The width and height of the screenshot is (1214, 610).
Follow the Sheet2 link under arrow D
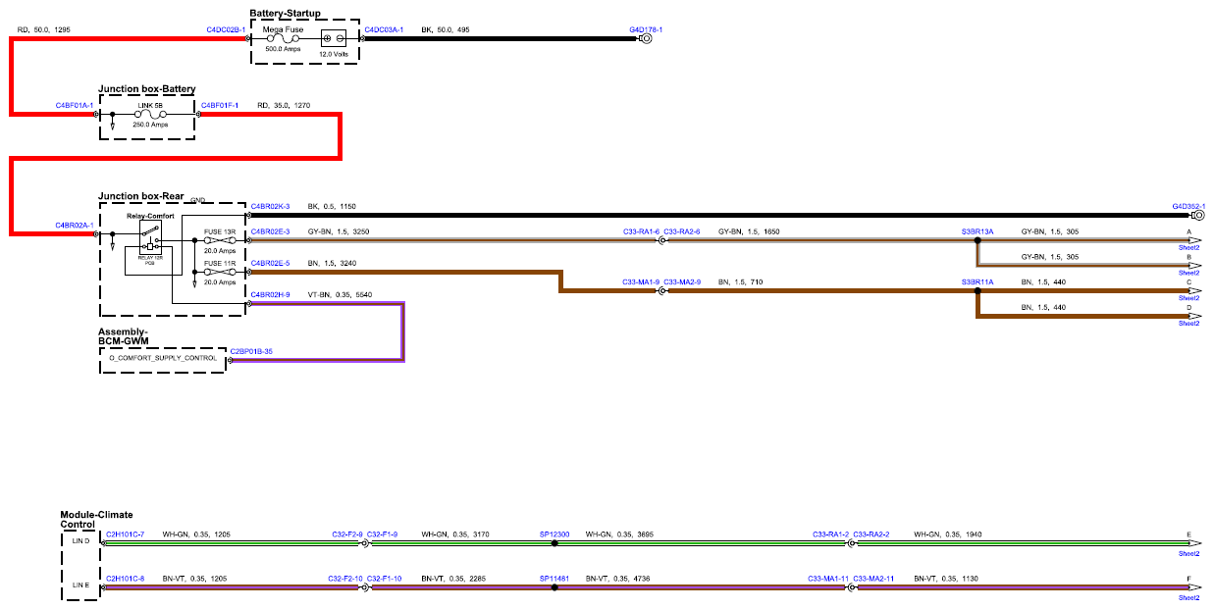coord(1189,323)
